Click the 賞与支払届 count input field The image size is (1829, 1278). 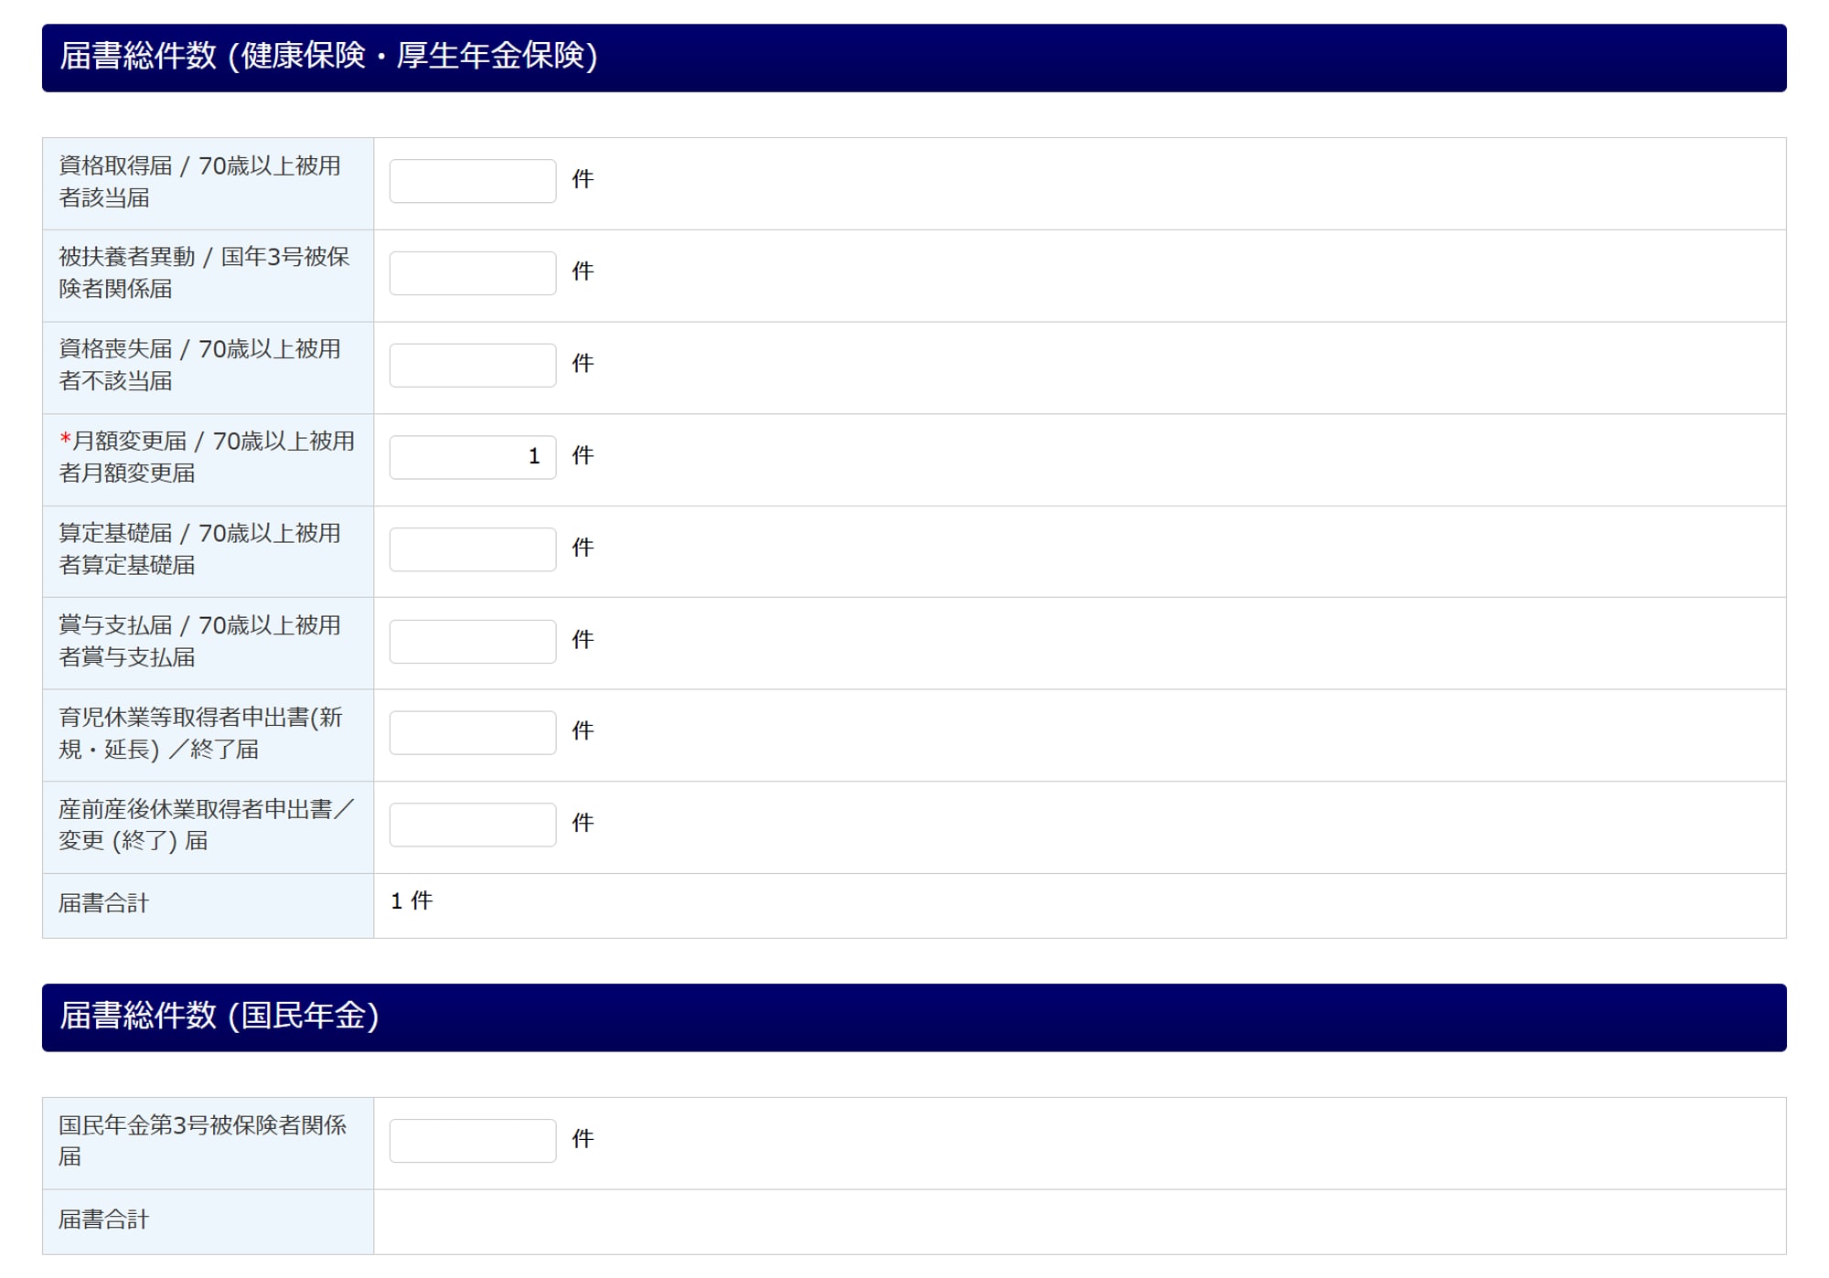click(472, 641)
